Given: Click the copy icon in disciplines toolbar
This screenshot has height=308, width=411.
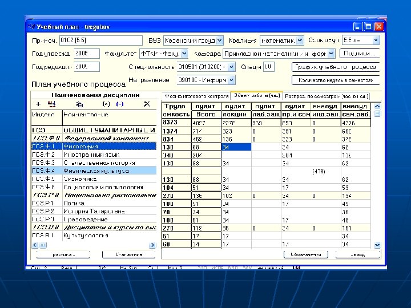Looking at the screenshot, I should [x=79, y=104].
